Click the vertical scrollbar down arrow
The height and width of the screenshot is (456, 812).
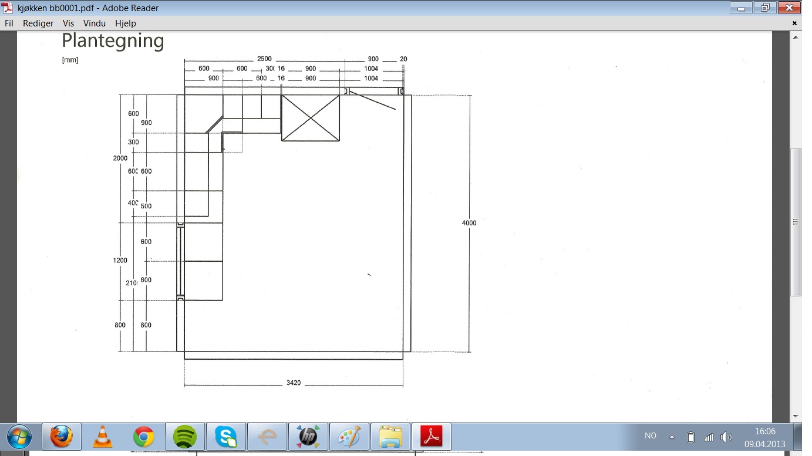coord(796,416)
